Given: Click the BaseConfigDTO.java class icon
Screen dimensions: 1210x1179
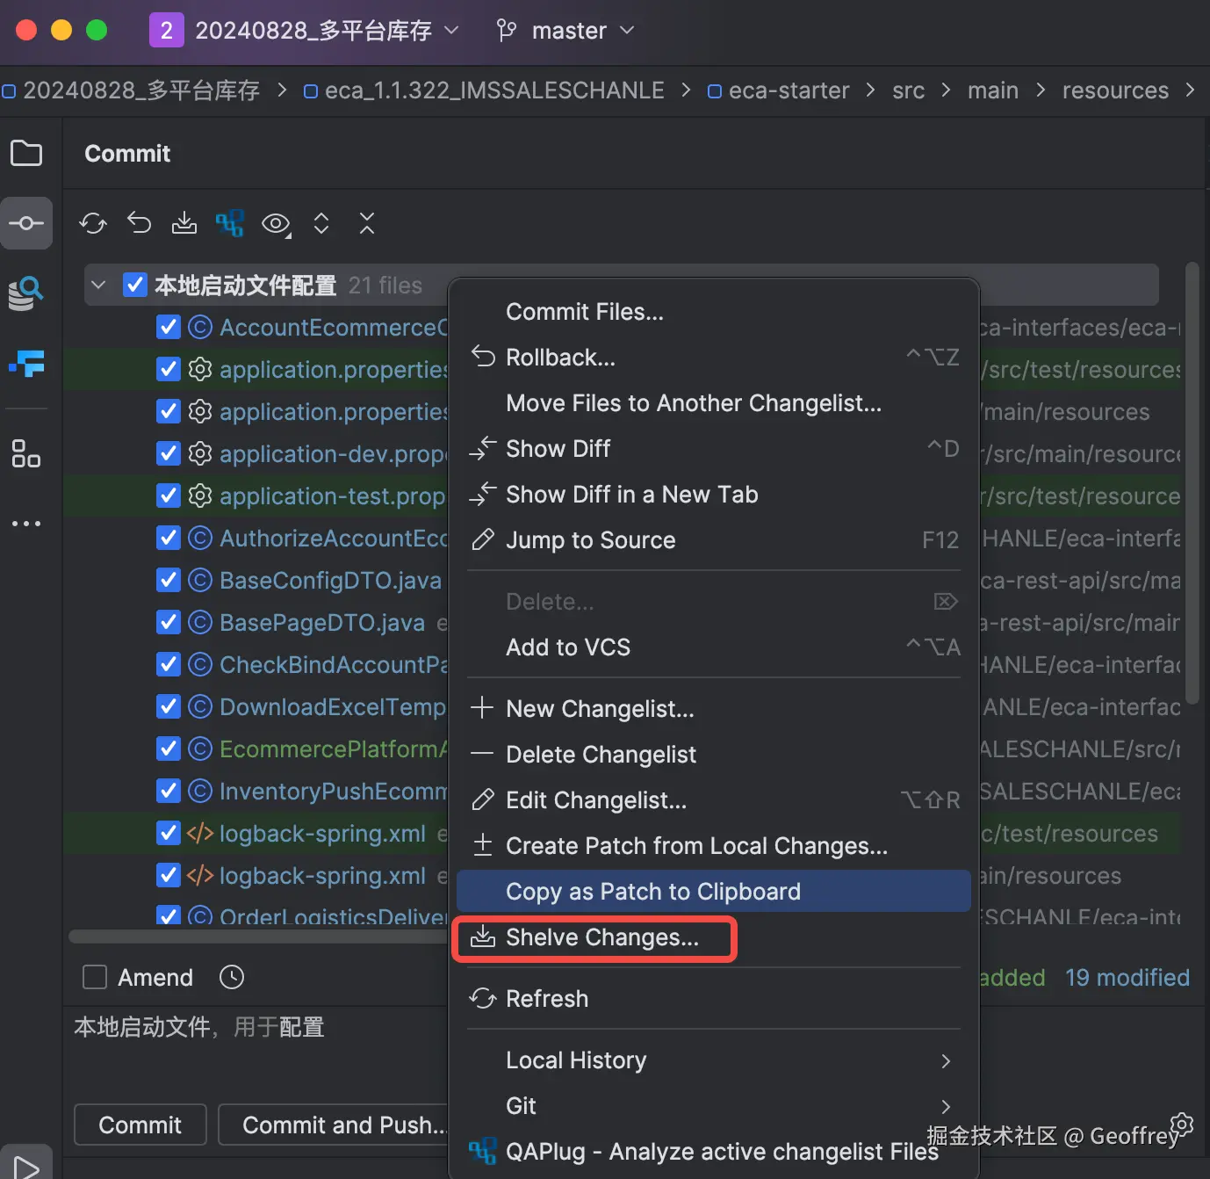Looking at the screenshot, I should coord(200,580).
